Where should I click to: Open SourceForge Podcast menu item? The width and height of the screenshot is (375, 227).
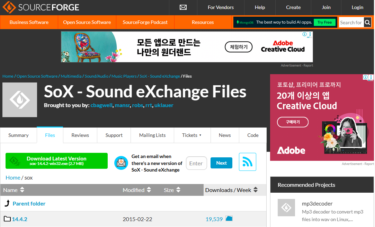pyautogui.click(x=145, y=22)
